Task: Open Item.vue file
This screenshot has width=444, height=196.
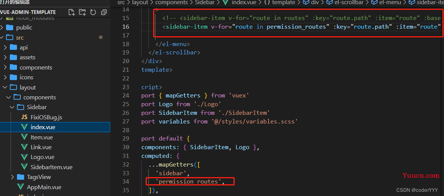Action: pos(41,137)
